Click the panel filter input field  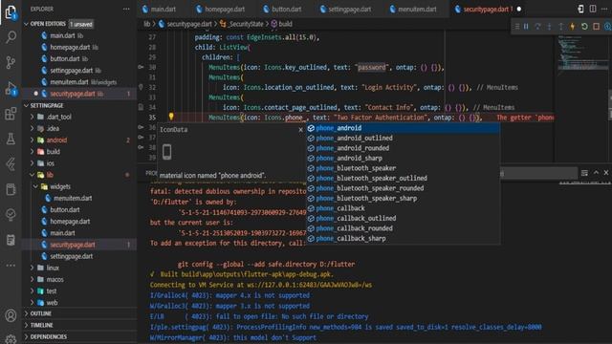pyautogui.click(x=538, y=173)
